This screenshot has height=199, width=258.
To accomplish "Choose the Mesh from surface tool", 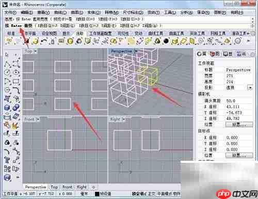I will click(16, 116).
